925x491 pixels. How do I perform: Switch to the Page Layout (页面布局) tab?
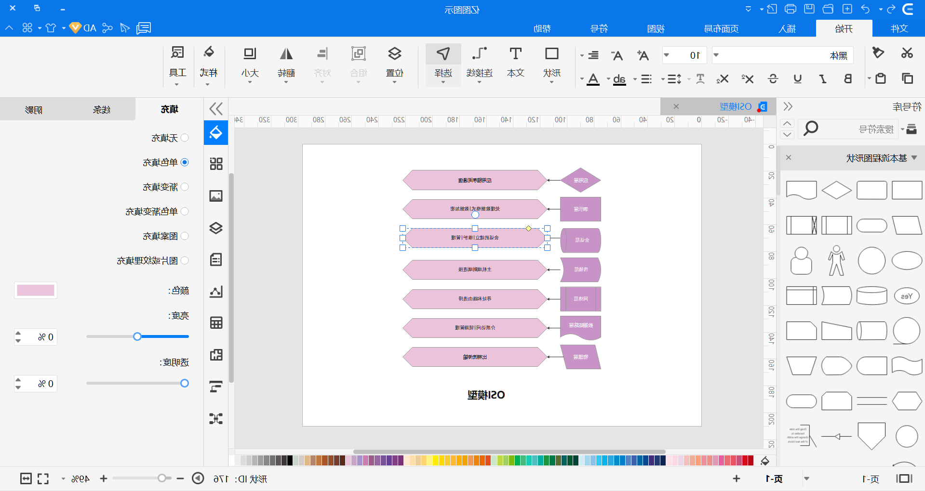click(722, 28)
